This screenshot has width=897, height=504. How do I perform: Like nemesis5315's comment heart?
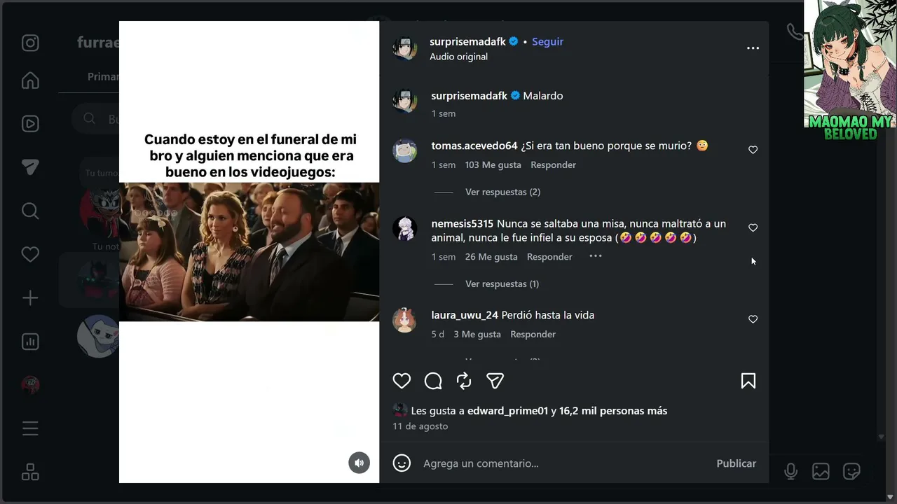[753, 227]
